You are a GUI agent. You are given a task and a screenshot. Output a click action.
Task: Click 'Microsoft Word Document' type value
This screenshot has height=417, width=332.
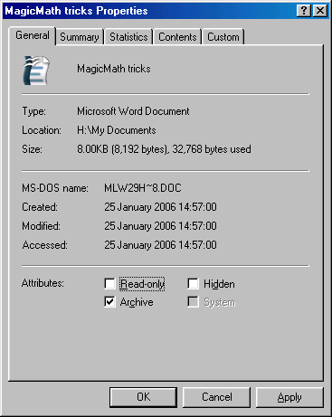pos(133,111)
